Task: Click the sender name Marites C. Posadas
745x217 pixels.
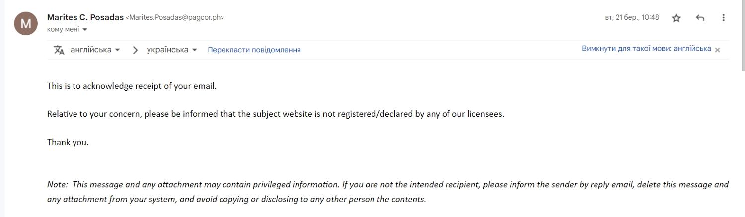Action: (x=85, y=17)
